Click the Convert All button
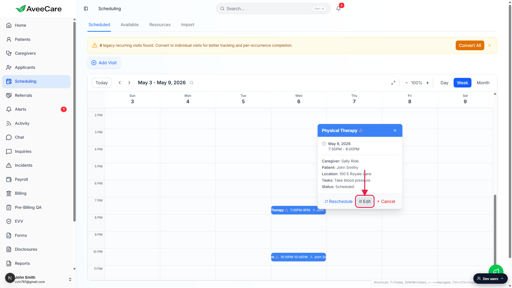This screenshot has width=512, height=288. tap(470, 45)
